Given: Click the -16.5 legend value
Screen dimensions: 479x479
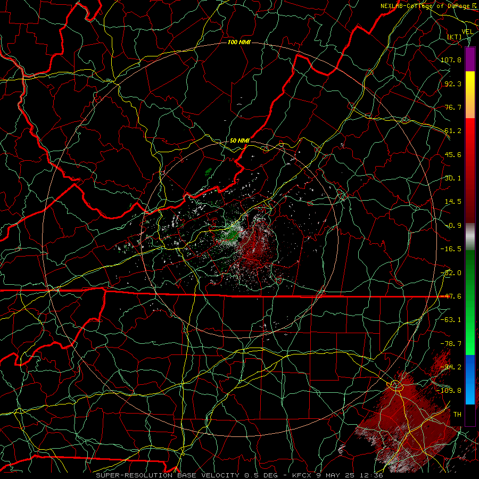Looking at the screenshot, I should click(x=451, y=249).
